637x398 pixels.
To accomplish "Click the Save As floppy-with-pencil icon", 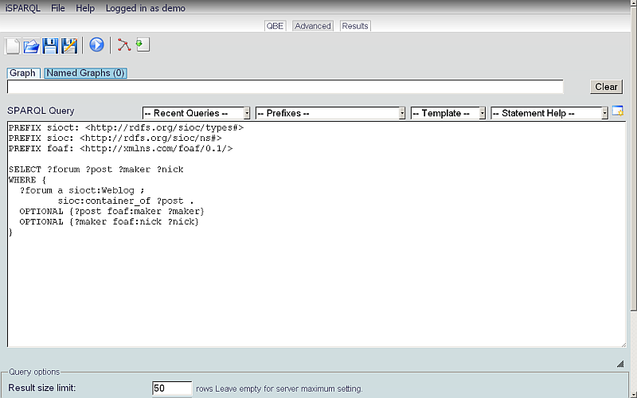I will tap(69, 45).
